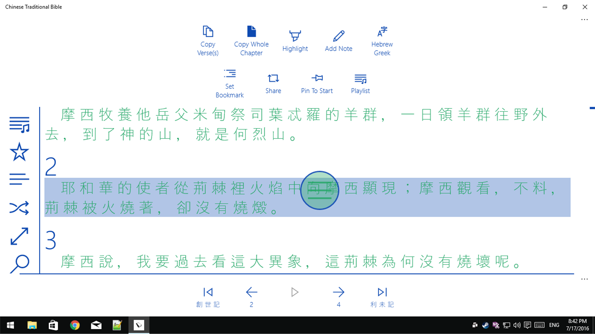Open favorites star in sidebar
This screenshot has height=334, width=595.
point(19,152)
